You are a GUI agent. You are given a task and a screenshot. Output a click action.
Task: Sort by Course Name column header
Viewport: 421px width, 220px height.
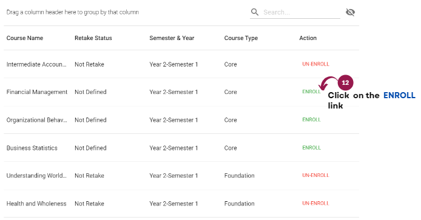tap(25, 38)
